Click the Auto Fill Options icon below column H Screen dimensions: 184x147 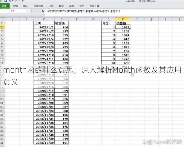(132, 75)
